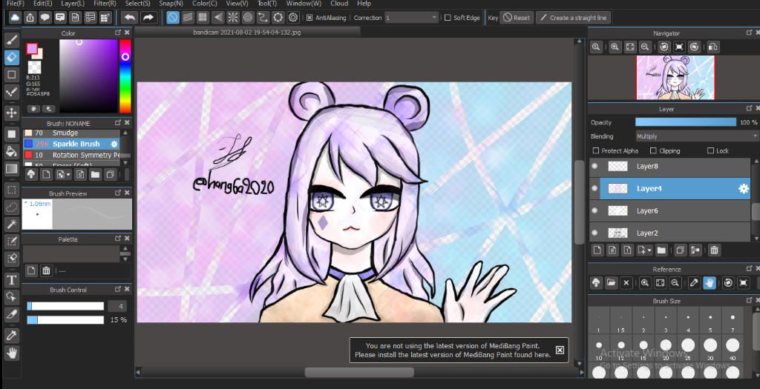Image resolution: width=760 pixels, height=389 pixels.
Task: Open Filter menu
Action: 105,4
